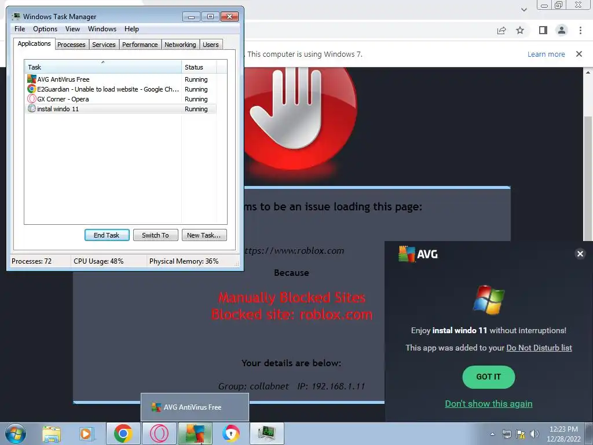The image size is (593, 445).
Task: Open the View menu
Action: click(72, 29)
